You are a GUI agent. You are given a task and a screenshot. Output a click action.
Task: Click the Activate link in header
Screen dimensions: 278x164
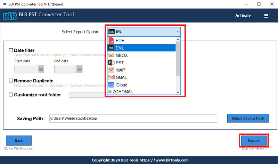[x=243, y=16]
